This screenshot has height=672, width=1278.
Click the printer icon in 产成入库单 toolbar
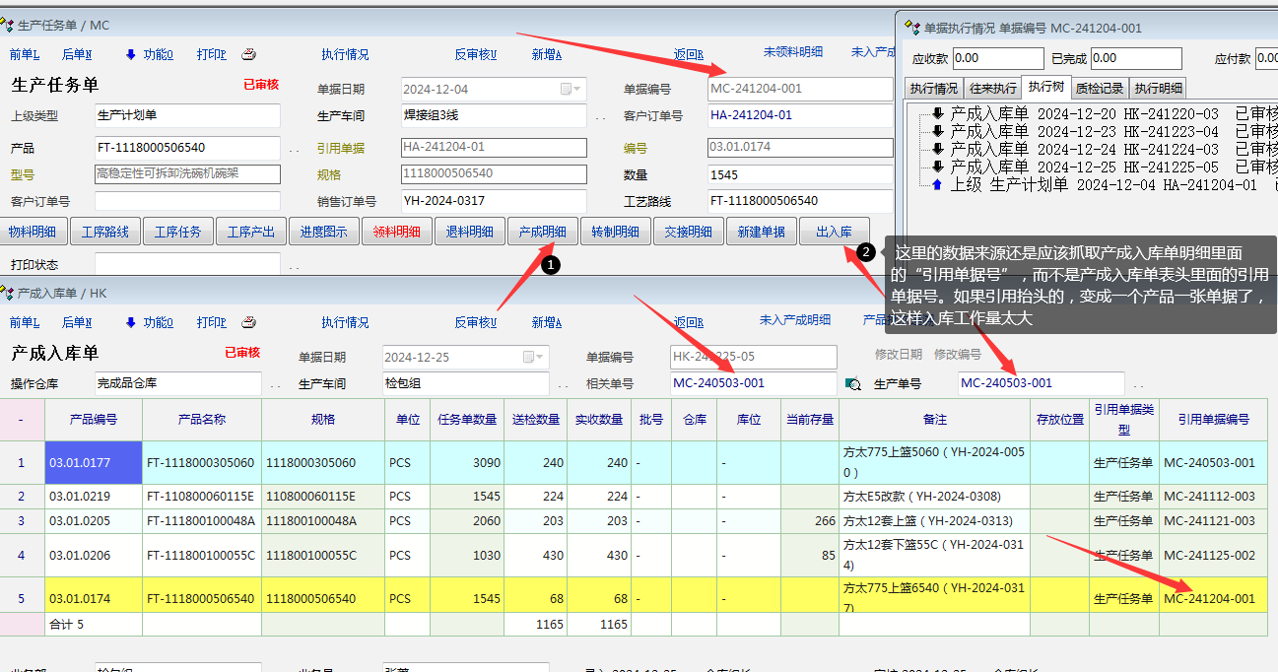249,321
